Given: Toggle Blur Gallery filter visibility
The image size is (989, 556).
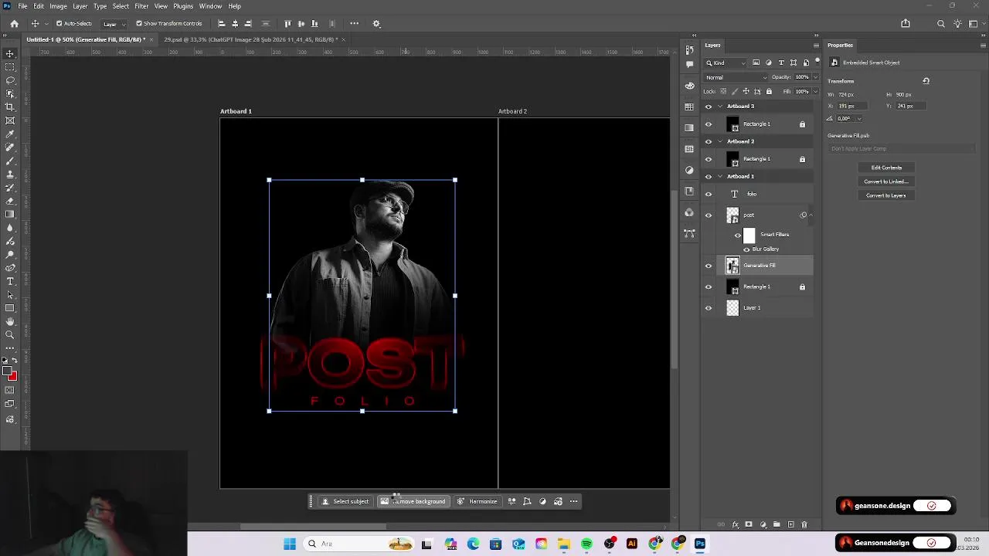Looking at the screenshot, I should coord(746,249).
